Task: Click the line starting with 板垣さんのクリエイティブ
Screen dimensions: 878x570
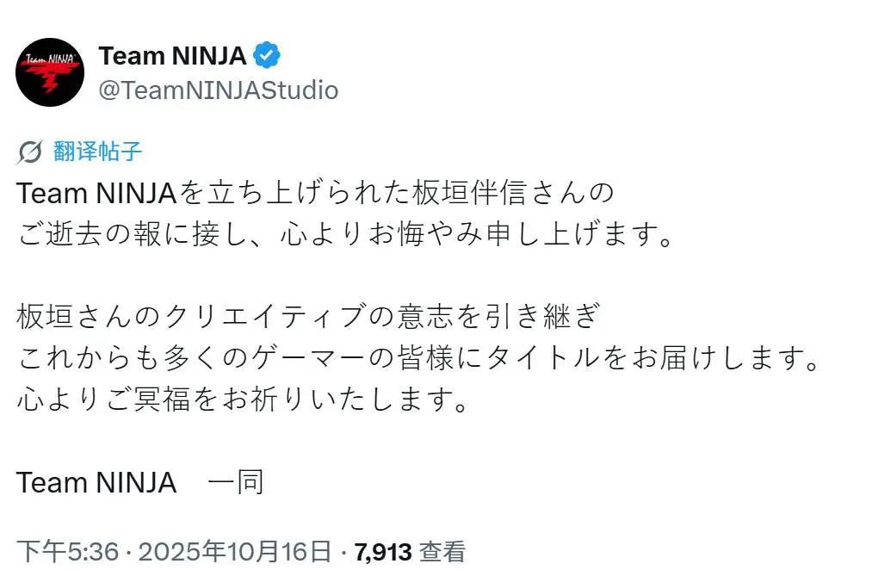Action: [306, 317]
